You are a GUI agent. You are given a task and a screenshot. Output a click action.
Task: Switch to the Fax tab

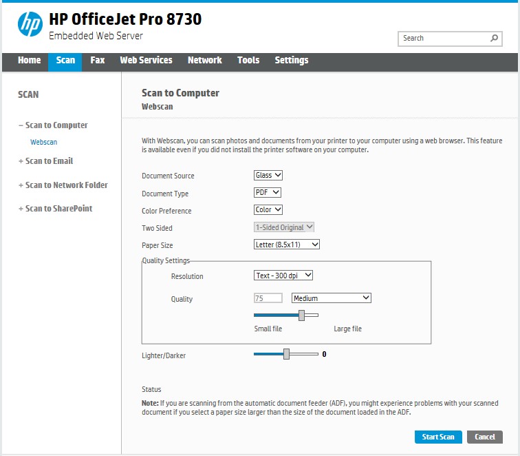point(98,61)
